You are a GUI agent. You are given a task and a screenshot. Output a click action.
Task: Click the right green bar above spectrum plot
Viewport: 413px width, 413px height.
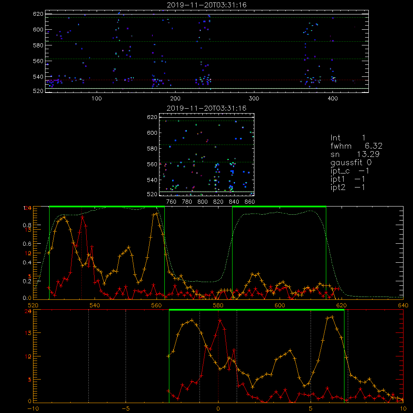(x=279, y=206)
